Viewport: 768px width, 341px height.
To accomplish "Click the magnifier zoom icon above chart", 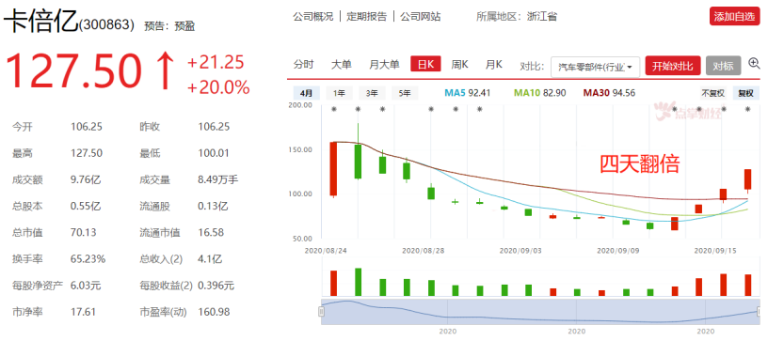I will pyautogui.click(x=754, y=63).
